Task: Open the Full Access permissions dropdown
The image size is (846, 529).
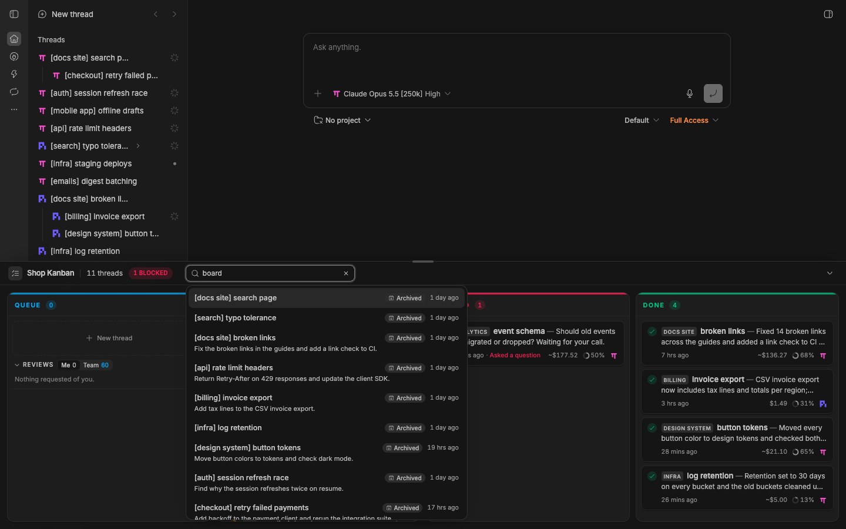Action: pos(694,120)
